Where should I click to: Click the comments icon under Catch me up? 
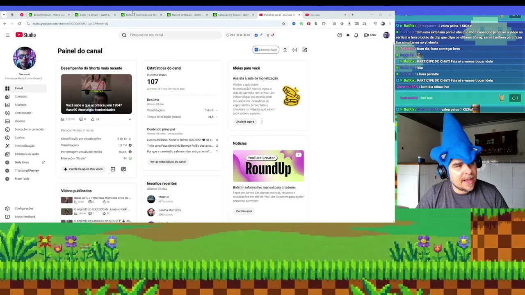tap(123, 169)
